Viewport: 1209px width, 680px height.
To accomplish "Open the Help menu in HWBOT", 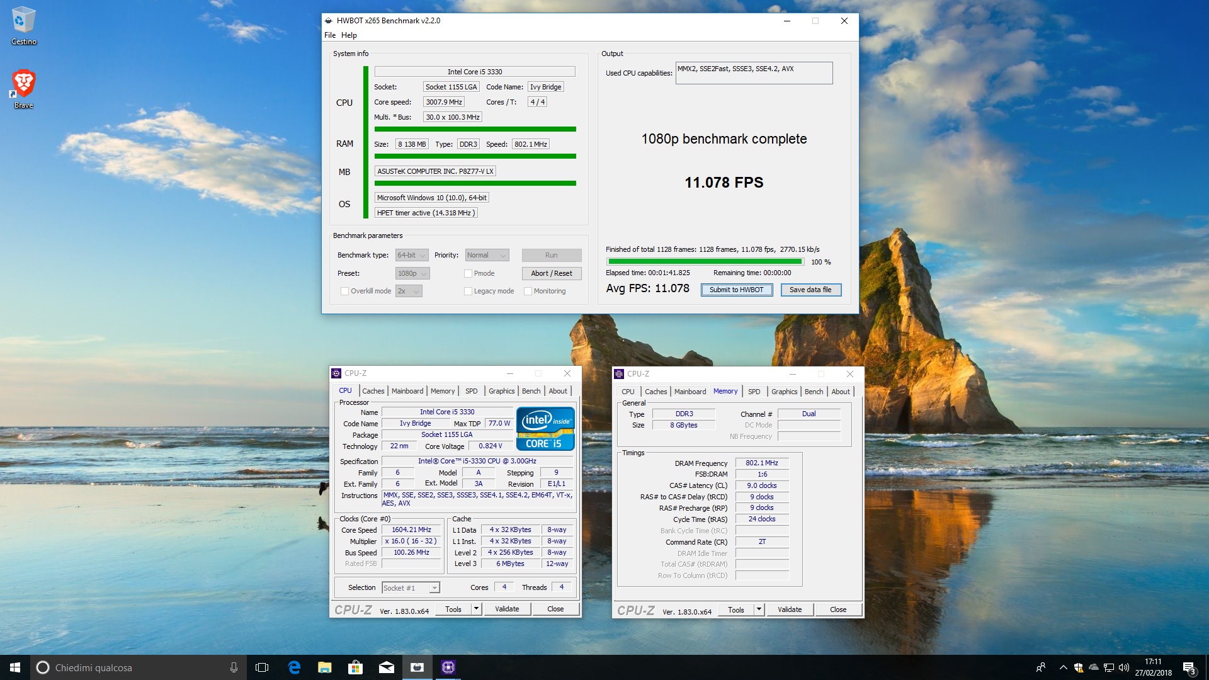I will 349,35.
